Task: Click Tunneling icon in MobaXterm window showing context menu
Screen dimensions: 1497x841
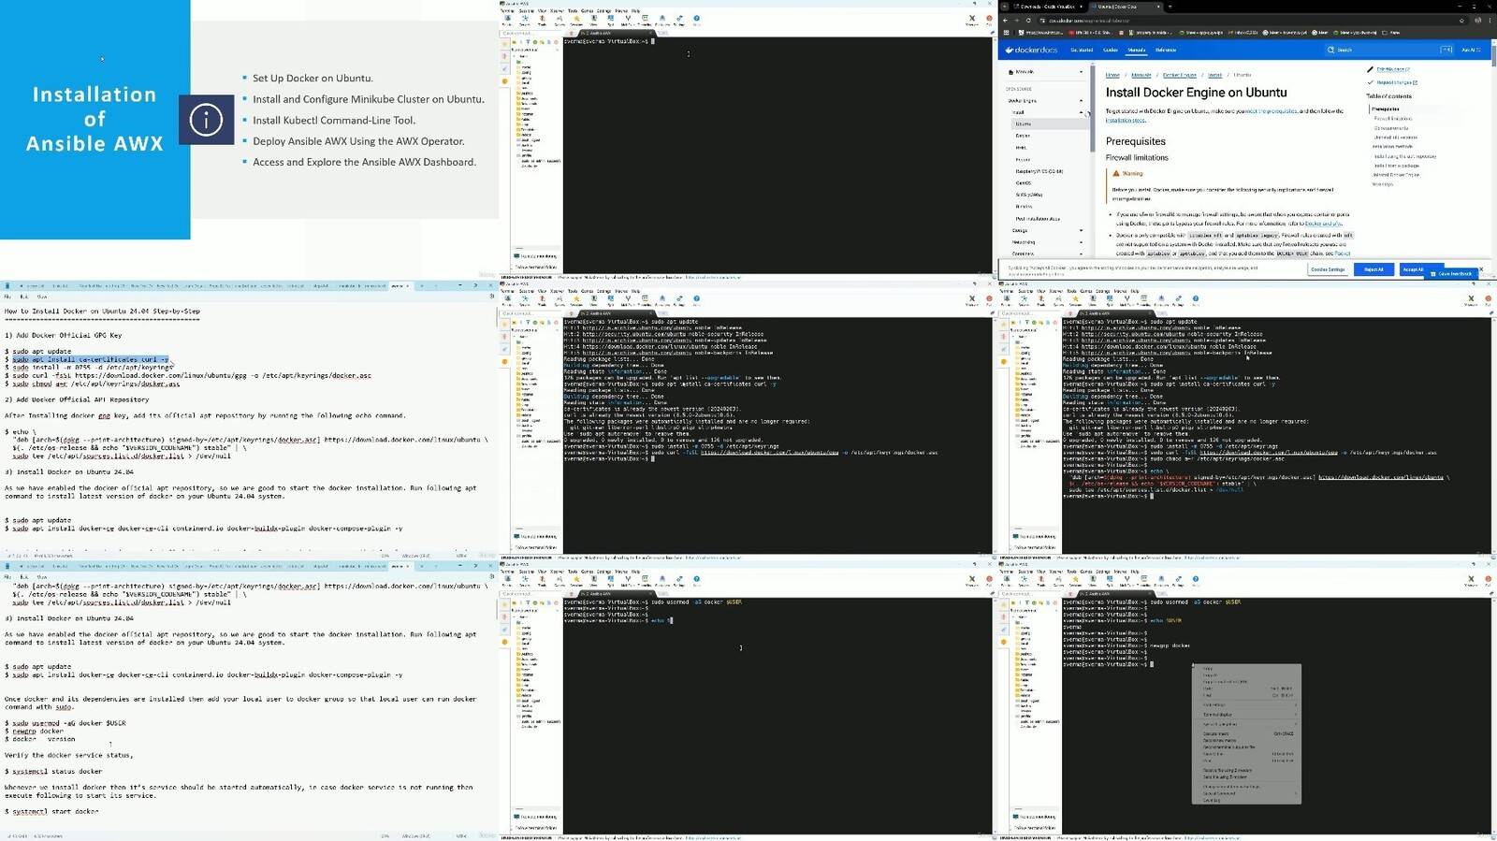Action: pyautogui.click(x=1144, y=580)
